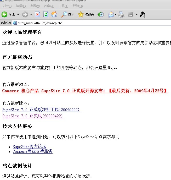Open the 收藏(A) menu
Image resolution: width=171 pixels, height=180 pixels.
click(49, 6)
